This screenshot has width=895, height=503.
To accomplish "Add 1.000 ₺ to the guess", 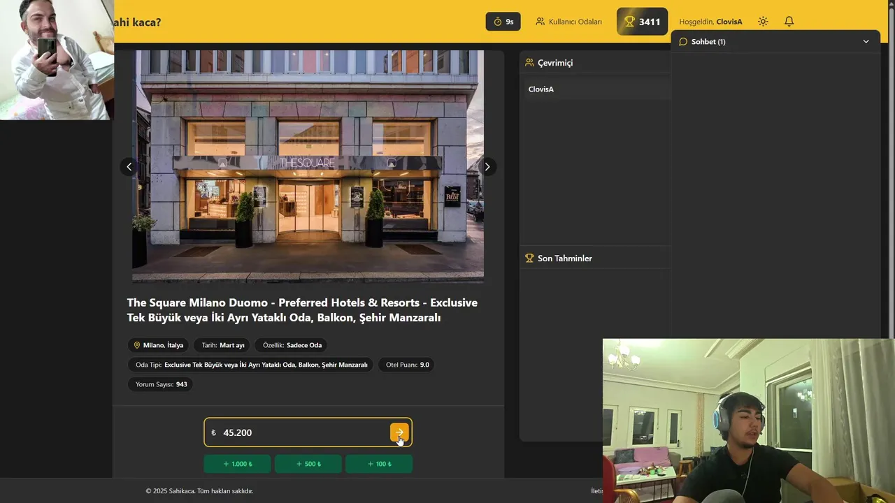I will 237,464.
